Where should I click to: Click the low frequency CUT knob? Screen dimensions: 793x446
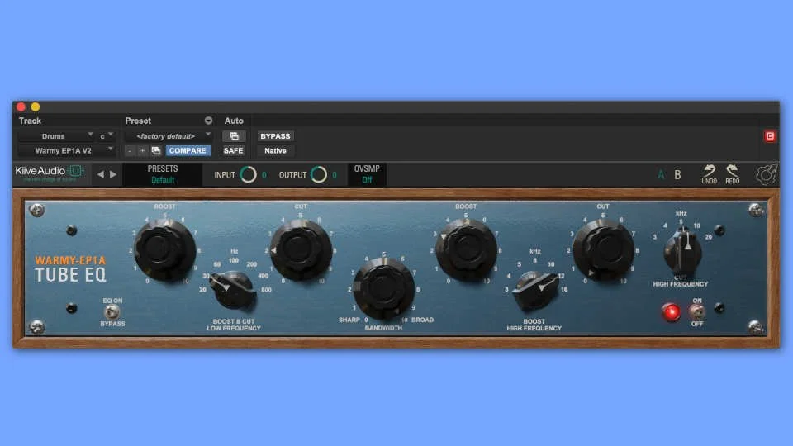301,249
